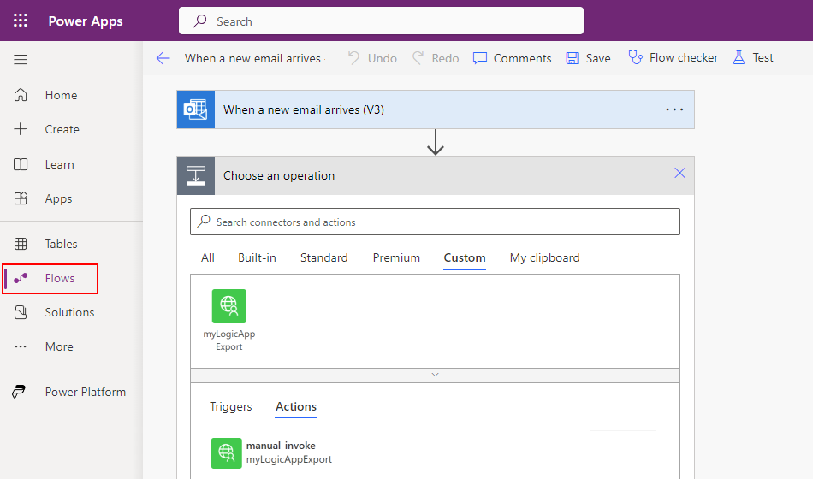Click the Flow checker stethoscope icon
This screenshot has width=813, height=479.
[x=635, y=57]
